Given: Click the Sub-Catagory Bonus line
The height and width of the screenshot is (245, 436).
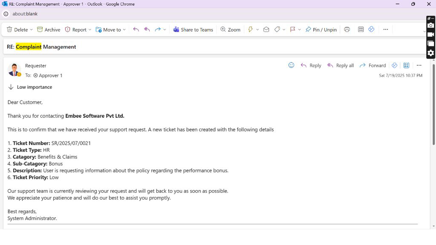Looking at the screenshot, I should pyautogui.click(x=35, y=164).
